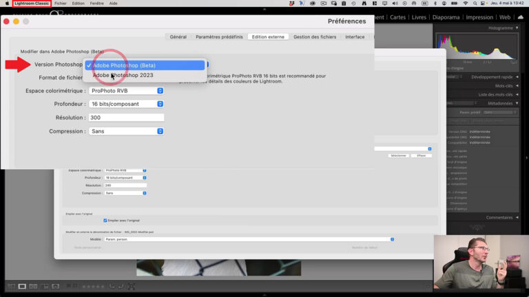
Task: Open the Compression Sans dropdown
Action: coord(126,131)
